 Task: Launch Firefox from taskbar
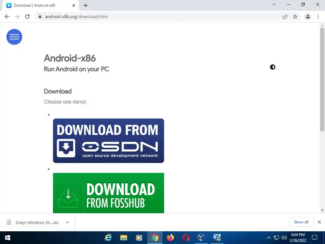pyautogui.click(x=170, y=238)
